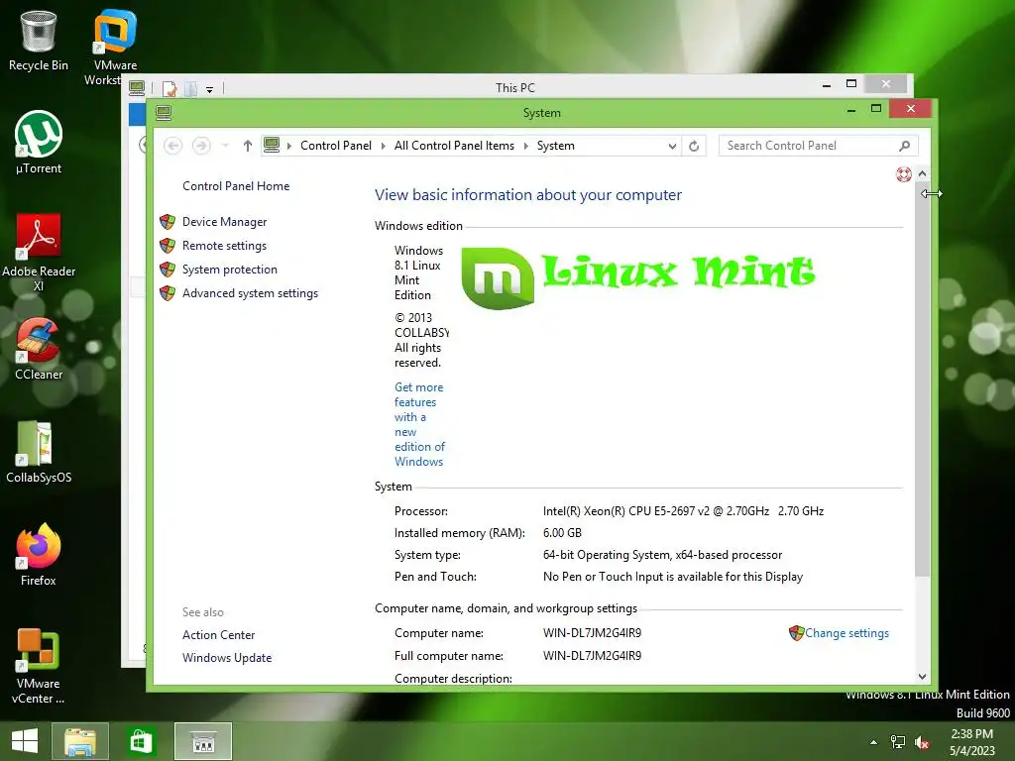Open VMware vCenter desktop shortcut
This screenshot has height=761, width=1015.
tap(39, 667)
